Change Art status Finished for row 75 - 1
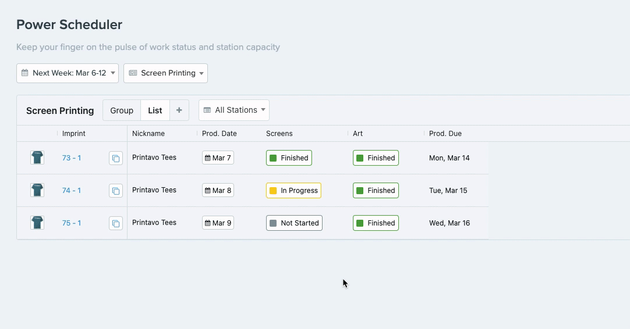This screenshot has height=329, width=630. point(376,223)
